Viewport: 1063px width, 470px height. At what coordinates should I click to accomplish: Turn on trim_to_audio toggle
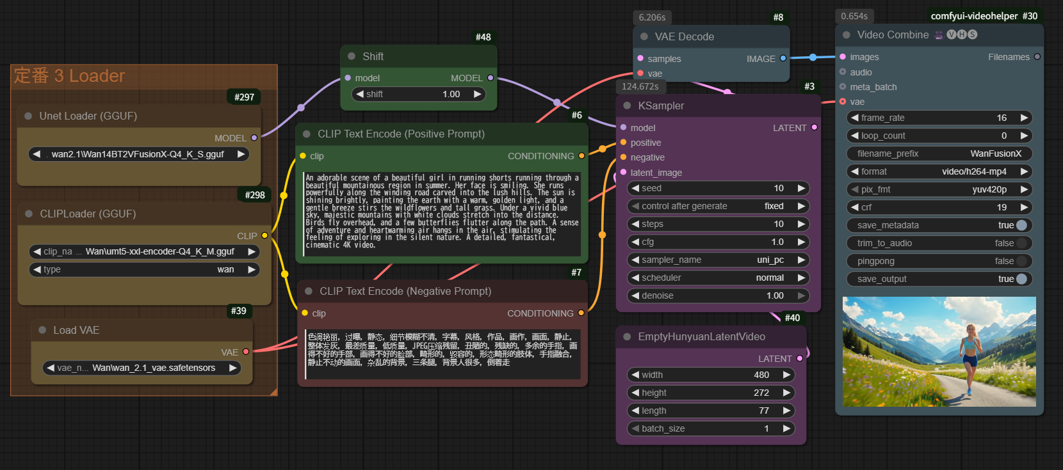click(x=1021, y=243)
